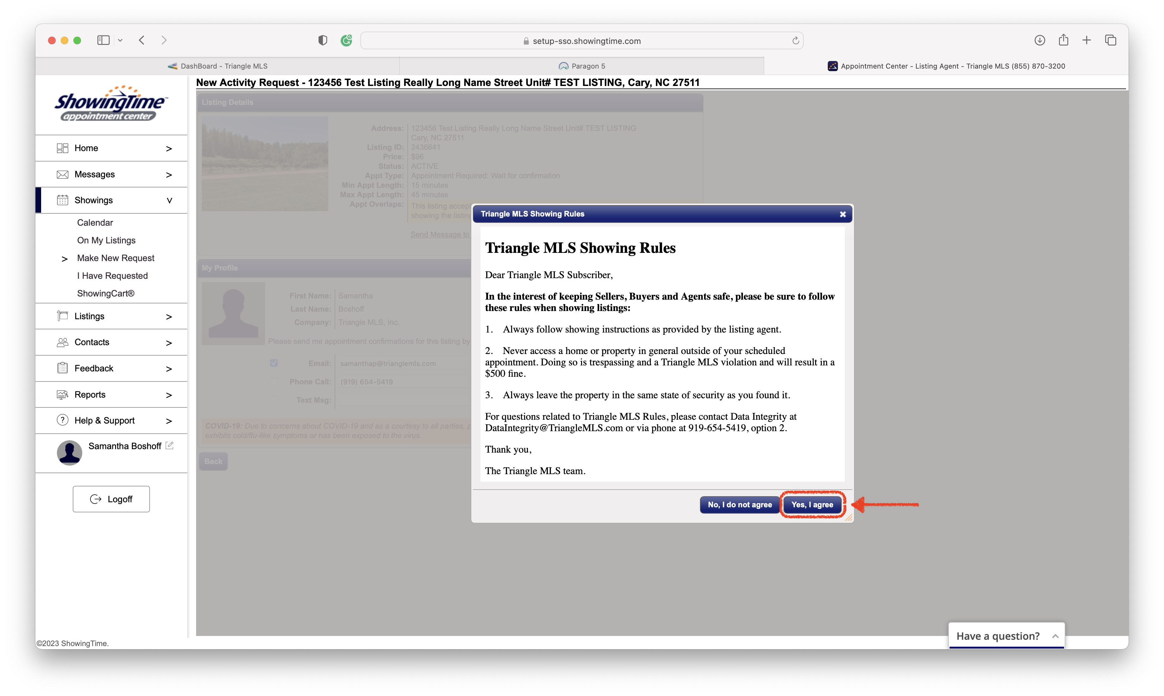Click the Feedback clipboard icon
1164x696 pixels.
click(62, 368)
